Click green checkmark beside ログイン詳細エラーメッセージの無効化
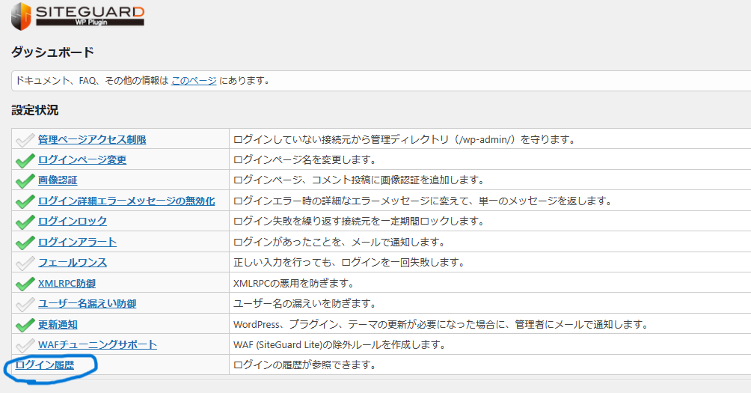This screenshot has width=751, height=393. [x=25, y=201]
